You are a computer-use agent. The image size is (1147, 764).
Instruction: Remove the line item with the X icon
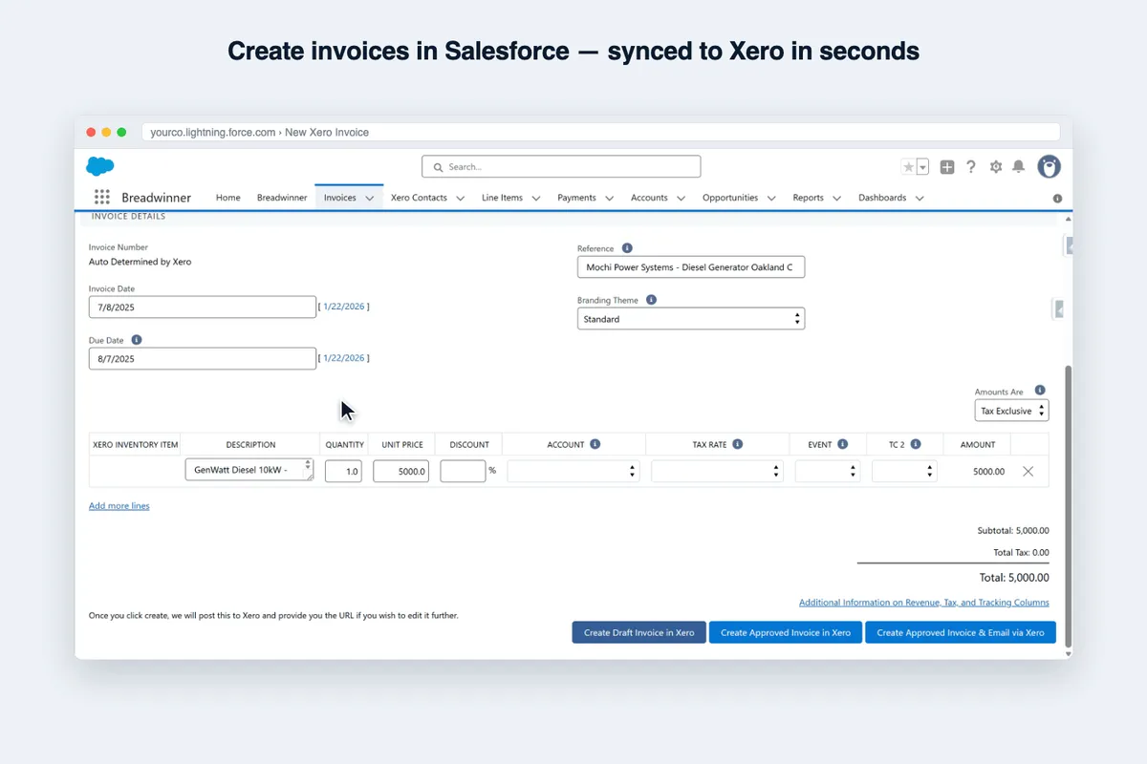[x=1028, y=471]
